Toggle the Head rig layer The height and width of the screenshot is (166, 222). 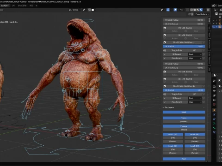click(184, 112)
